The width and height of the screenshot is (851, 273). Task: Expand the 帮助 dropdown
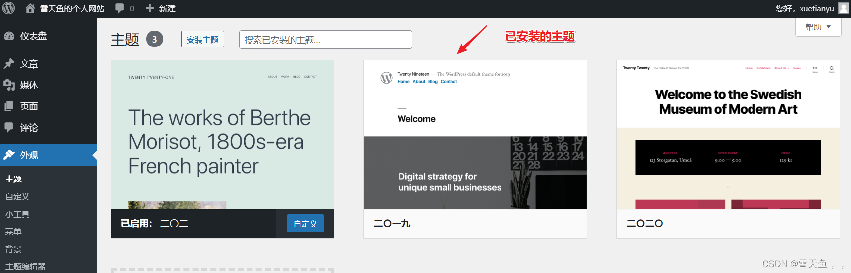pos(818,27)
